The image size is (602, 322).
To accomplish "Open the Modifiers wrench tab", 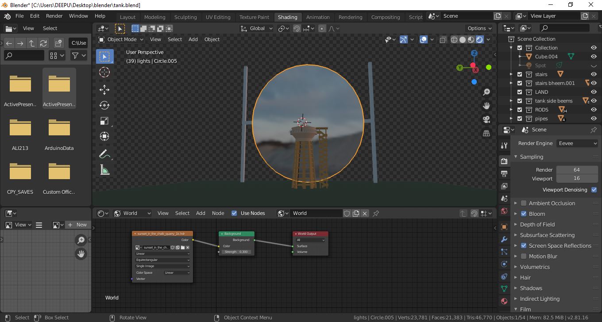I will pos(504,239).
